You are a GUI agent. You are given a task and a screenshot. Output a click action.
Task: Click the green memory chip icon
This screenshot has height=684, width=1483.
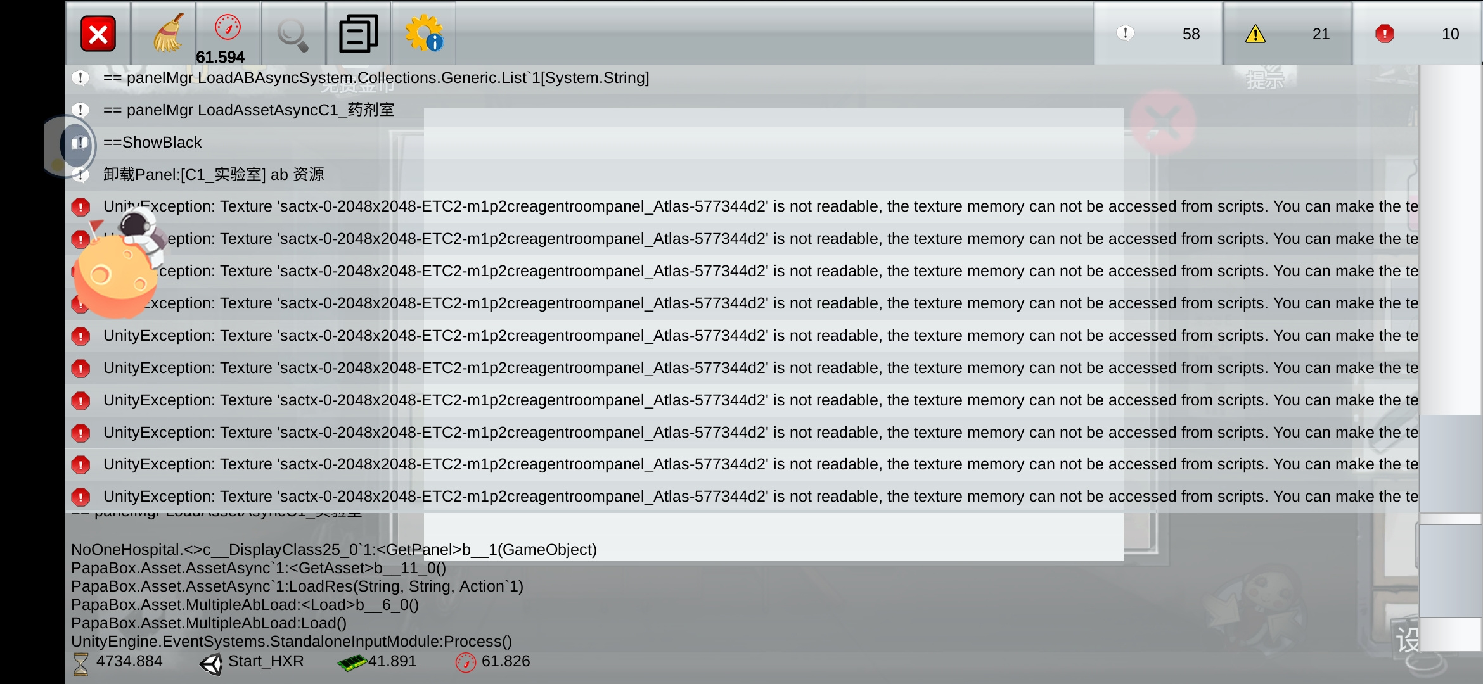tap(352, 662)
